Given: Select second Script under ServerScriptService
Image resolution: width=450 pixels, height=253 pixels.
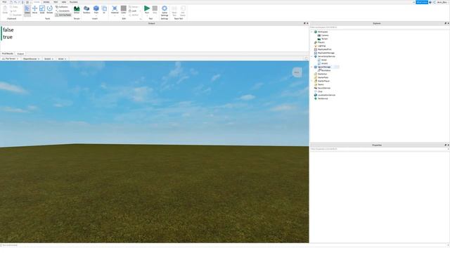Looking at the screenshot, I should [x=324, y=63].
